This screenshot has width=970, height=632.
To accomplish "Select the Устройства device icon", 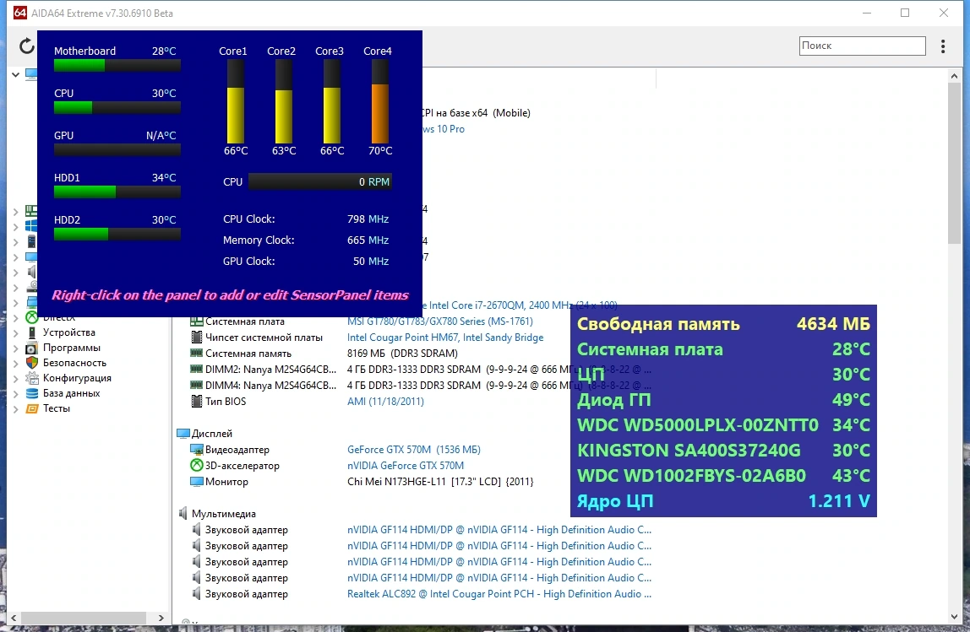I will coord(31,332).
